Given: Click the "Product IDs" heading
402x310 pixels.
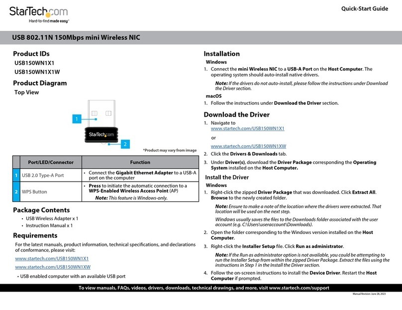Looking at the screenshot, I should [x=31, y=54].
